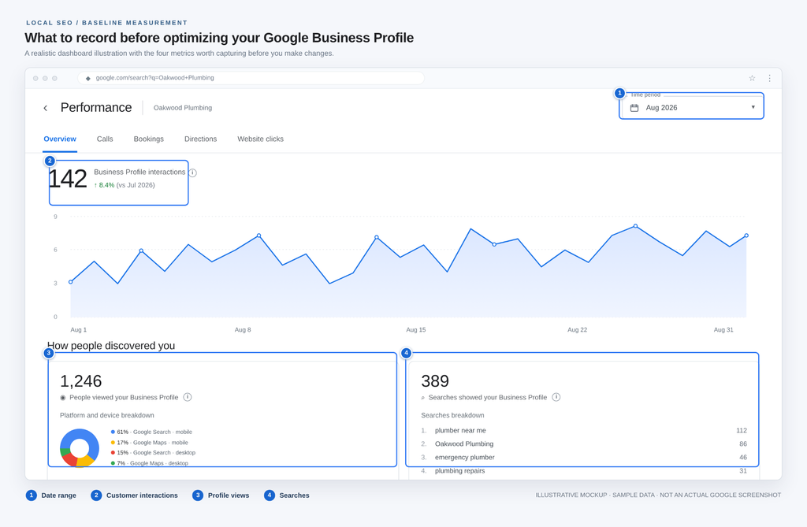Open the browser three-dot menu

click(x=769, y=78)
